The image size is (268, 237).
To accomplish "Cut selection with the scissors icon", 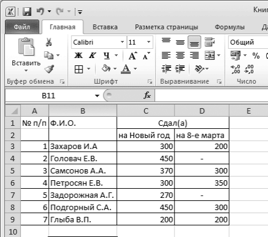I will pyautogui.click(x=48, y=42).
